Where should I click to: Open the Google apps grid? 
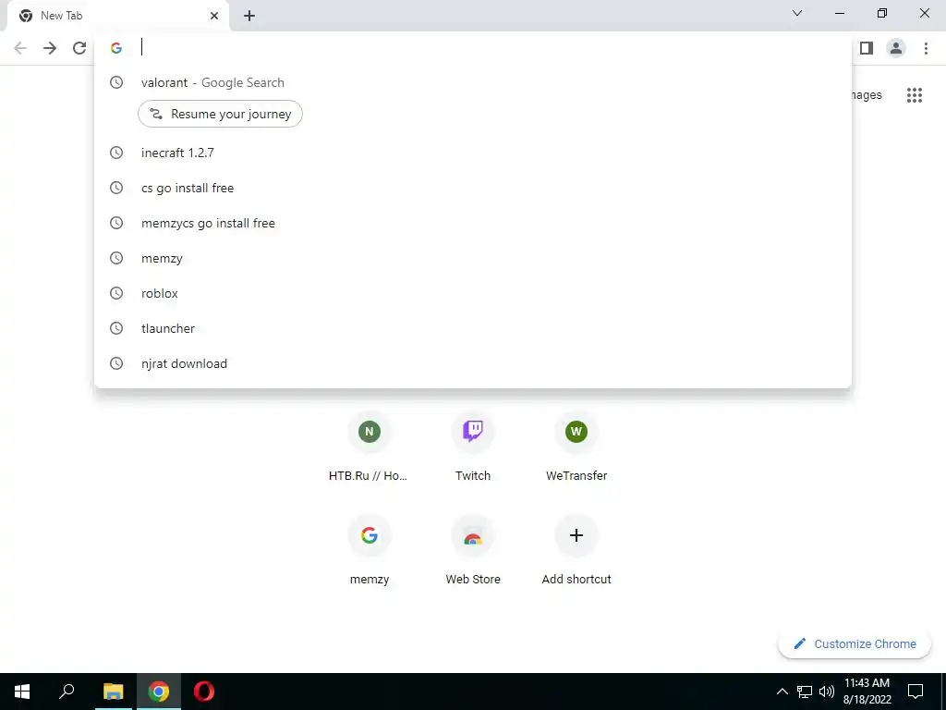coord(915,95)
